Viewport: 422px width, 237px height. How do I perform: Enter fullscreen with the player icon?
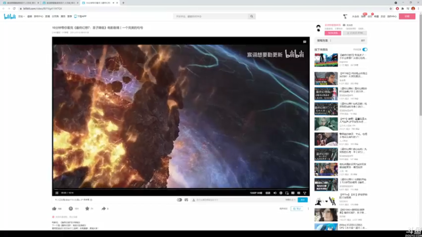(305, 193)
